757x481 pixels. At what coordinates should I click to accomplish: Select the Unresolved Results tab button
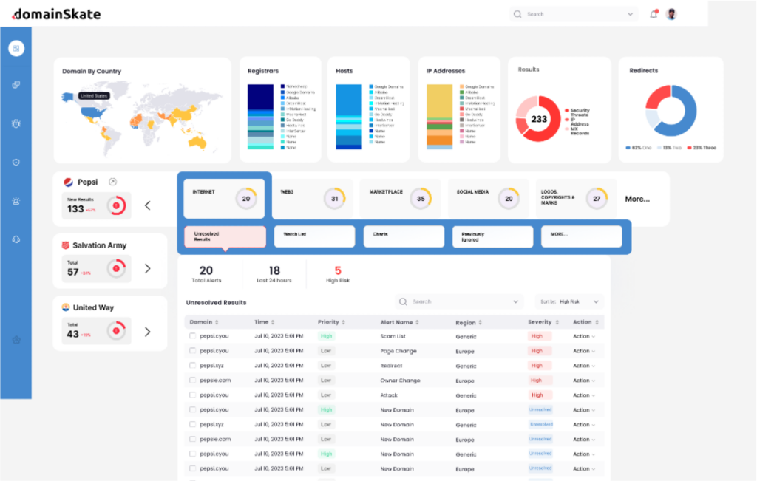225,236
